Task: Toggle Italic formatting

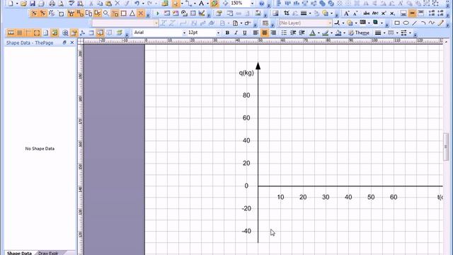Action: (x=236, y=33)
